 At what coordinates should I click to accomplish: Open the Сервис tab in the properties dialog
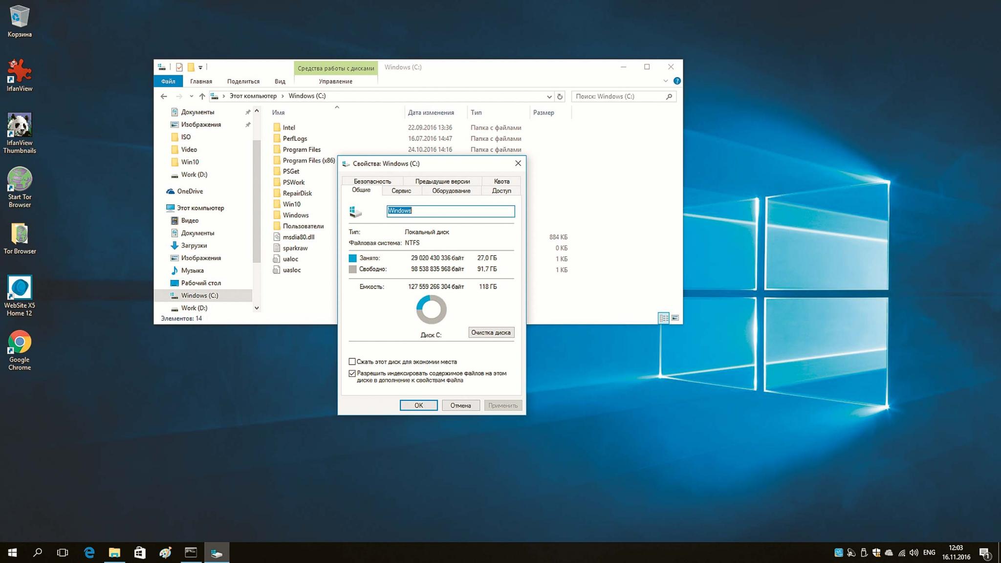(401, 191)
